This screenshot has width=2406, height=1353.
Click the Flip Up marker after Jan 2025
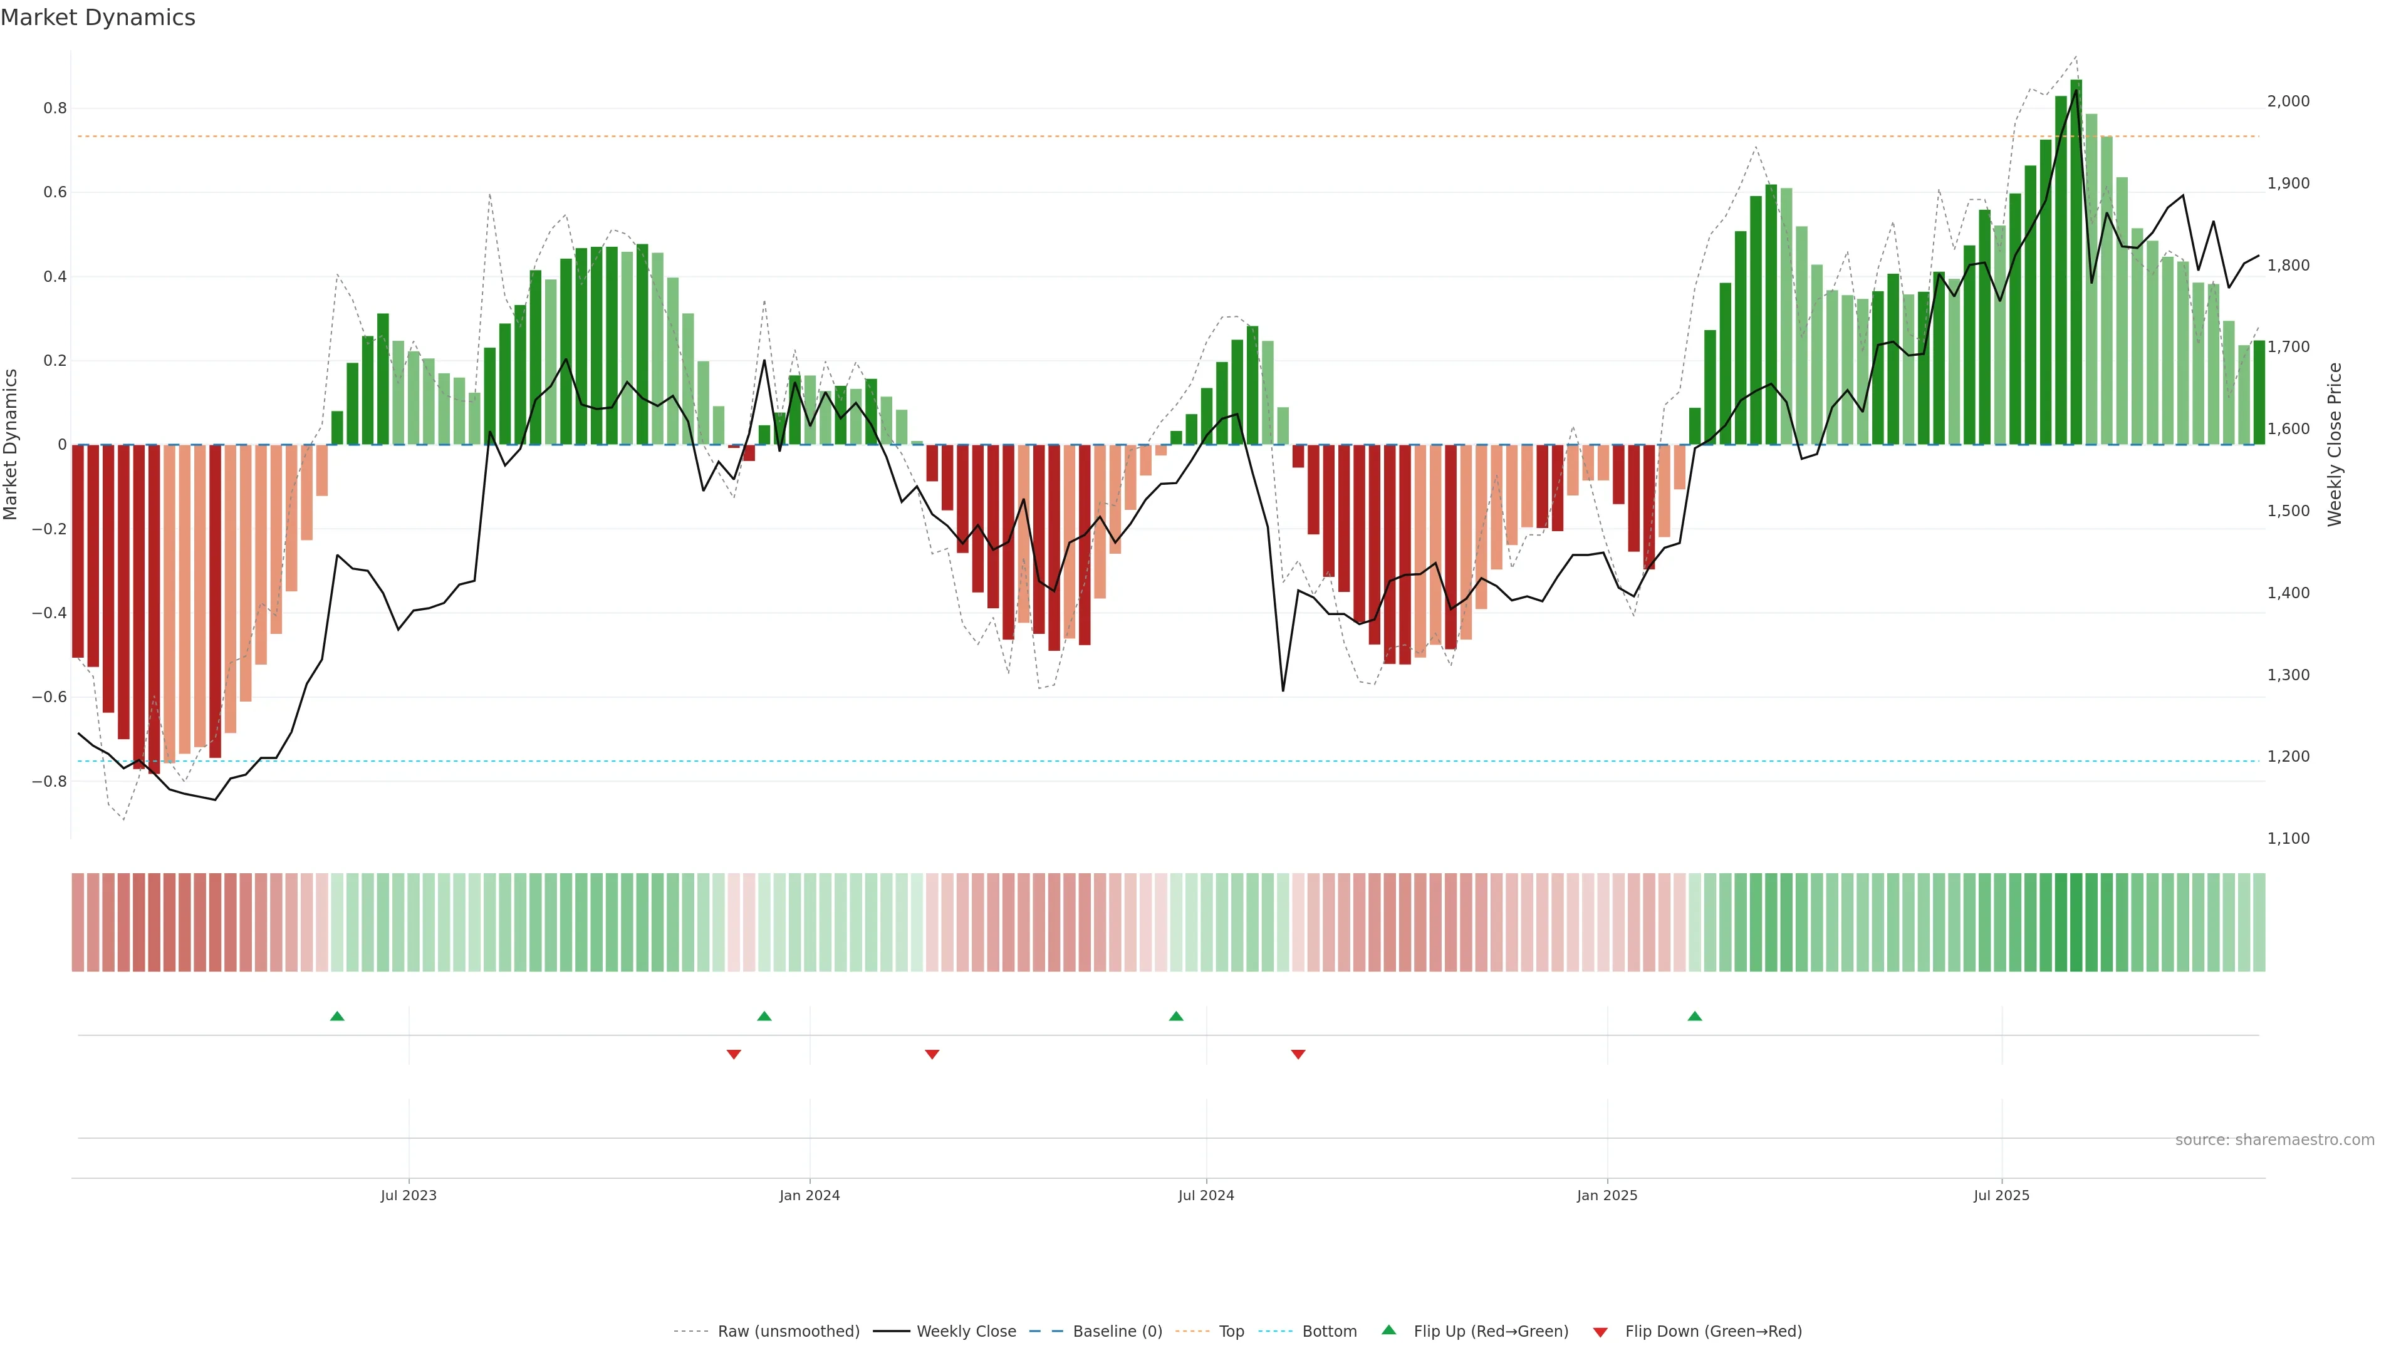coord(1694,1016)
